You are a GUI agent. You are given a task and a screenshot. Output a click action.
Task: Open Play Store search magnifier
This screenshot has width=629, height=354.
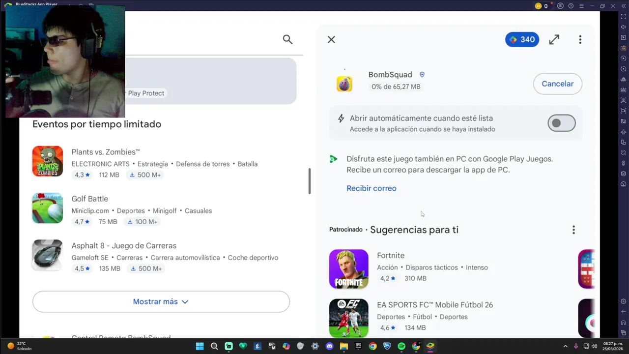coord(287,39)
